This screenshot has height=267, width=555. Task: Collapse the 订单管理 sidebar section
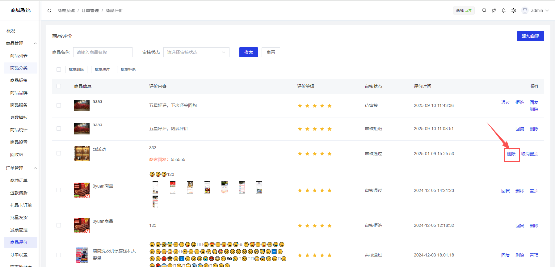35,168
